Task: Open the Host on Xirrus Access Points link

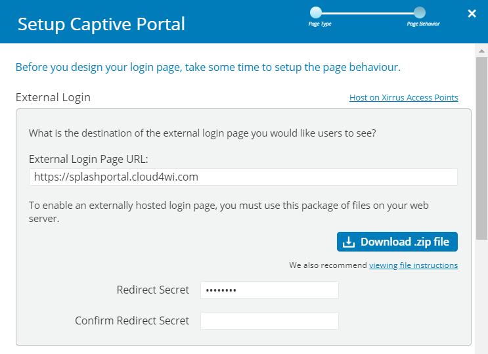Action: point(404,97)
